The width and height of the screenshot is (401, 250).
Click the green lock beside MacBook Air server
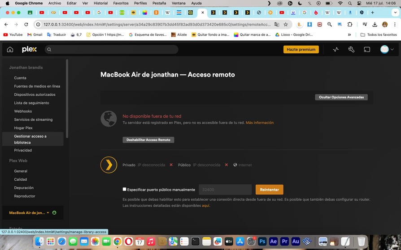click(54, 212)
